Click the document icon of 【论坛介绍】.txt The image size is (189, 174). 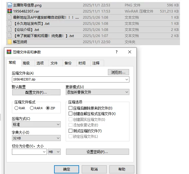click(10, 30)
